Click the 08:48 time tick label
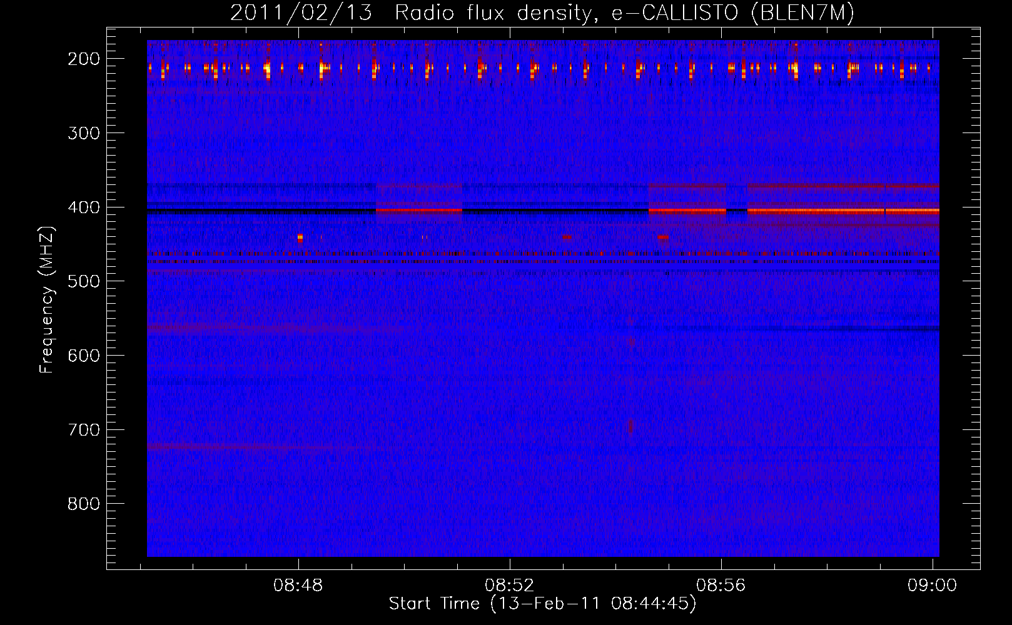The width and height of the screenshot is (1012, 625). pos(298,585)
